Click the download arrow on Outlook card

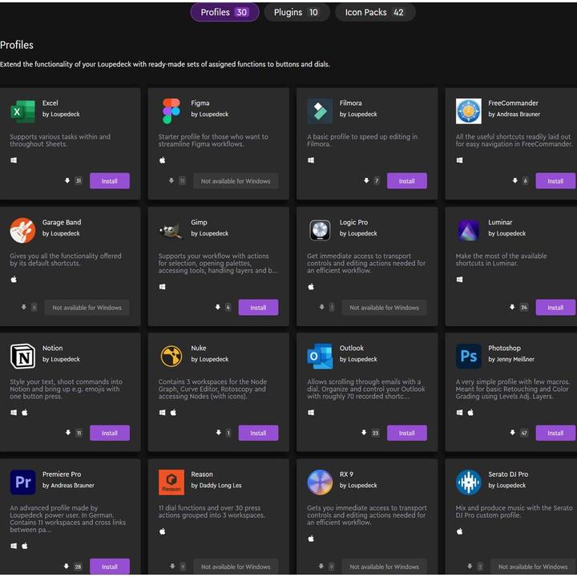tap(364, 433)
